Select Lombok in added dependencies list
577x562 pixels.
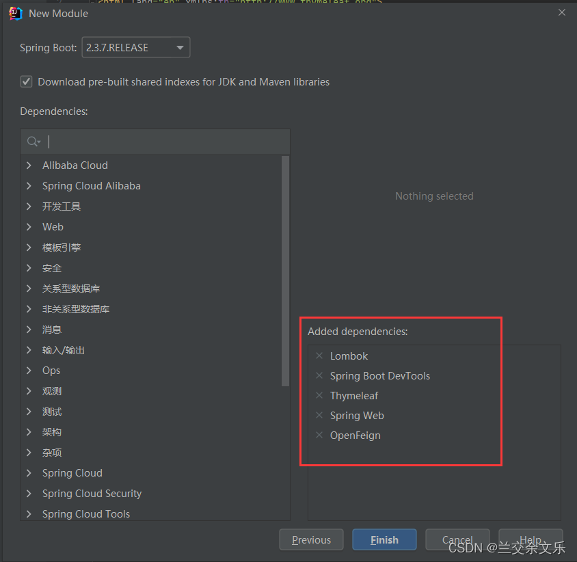pyautogui.click(x=349, y=356)
